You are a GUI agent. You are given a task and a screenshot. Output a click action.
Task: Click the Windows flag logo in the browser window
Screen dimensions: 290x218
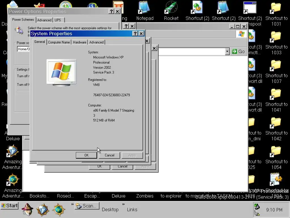(241, 34)
